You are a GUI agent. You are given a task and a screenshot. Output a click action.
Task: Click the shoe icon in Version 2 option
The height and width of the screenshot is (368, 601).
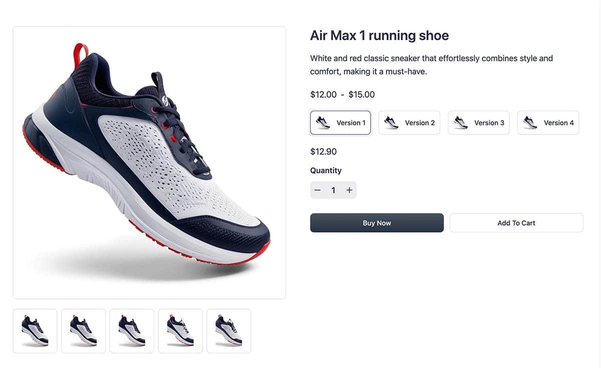(392, 122)
